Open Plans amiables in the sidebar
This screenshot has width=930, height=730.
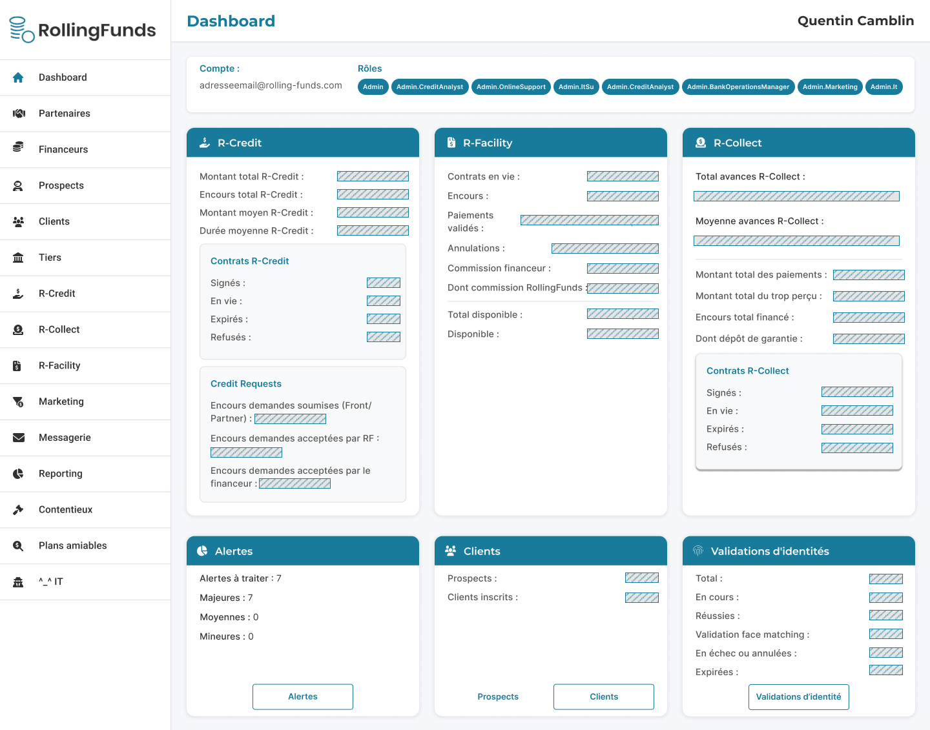click(x=85, y=546)
